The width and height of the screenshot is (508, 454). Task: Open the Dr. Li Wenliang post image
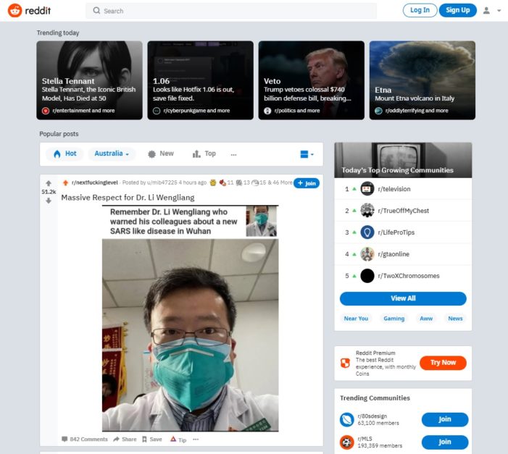pos(190,319)
